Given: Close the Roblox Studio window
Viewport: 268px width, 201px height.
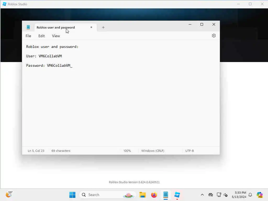Looking at the screenshot, I should [x=262, y=4].
